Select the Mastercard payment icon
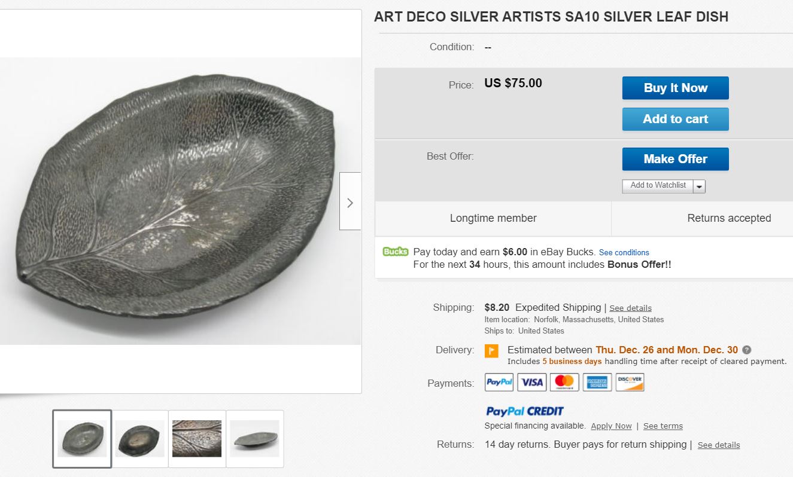The image size is (793, 477). [x=565, y=382]
